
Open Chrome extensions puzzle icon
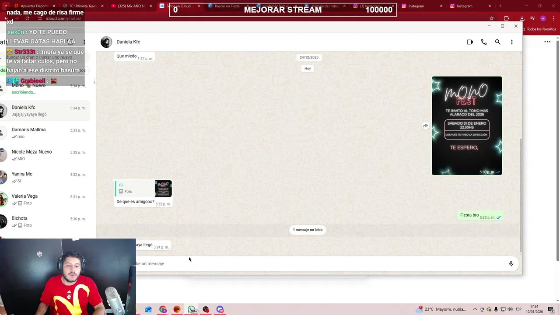point(506,18)
